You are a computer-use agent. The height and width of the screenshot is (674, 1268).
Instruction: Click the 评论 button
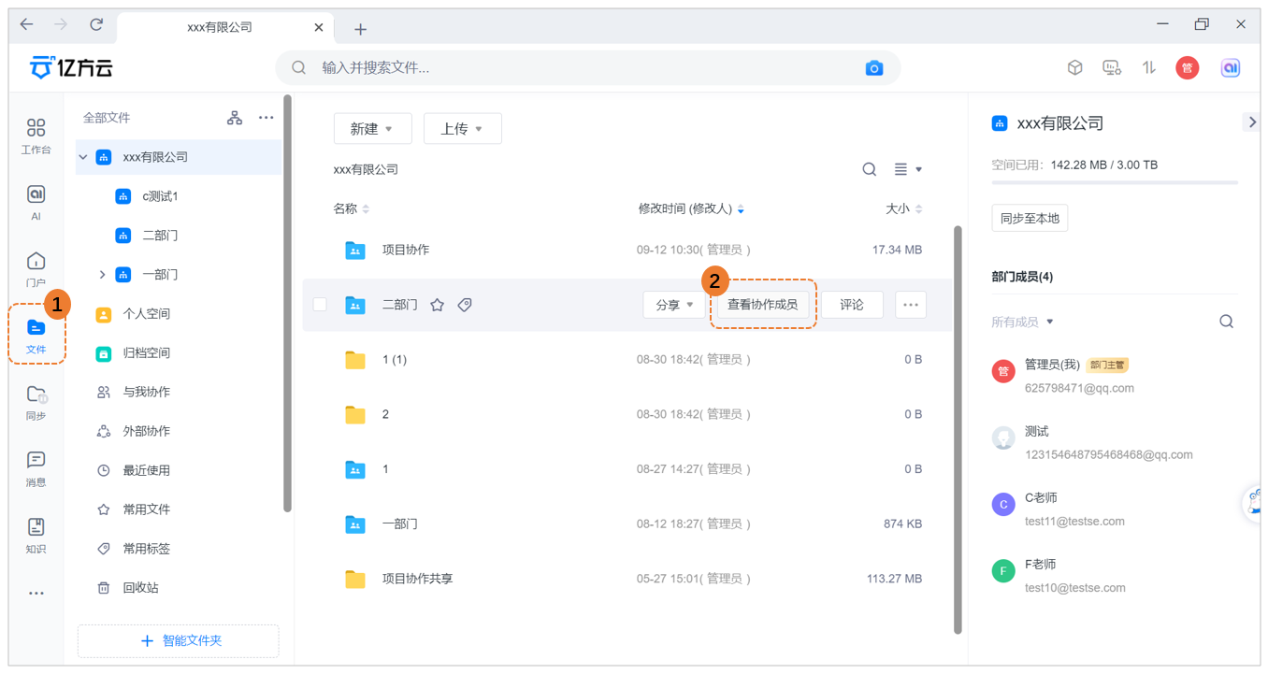[x=852, y=305]
